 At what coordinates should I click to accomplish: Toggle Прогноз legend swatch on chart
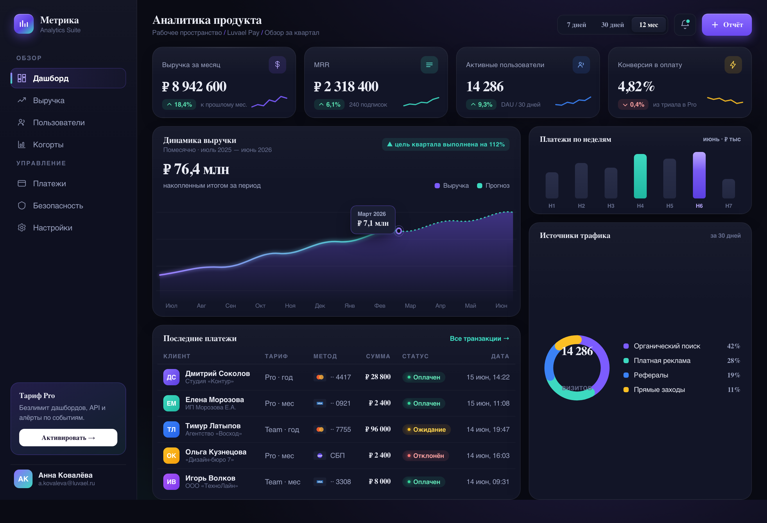click(480, 185)
